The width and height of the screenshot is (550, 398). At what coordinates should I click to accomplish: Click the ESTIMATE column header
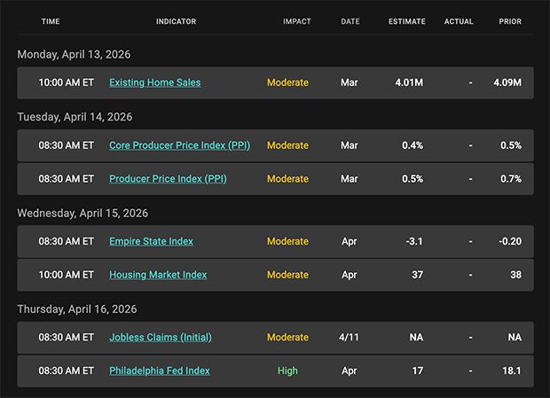pyautogui.click(x=406, y=21)
